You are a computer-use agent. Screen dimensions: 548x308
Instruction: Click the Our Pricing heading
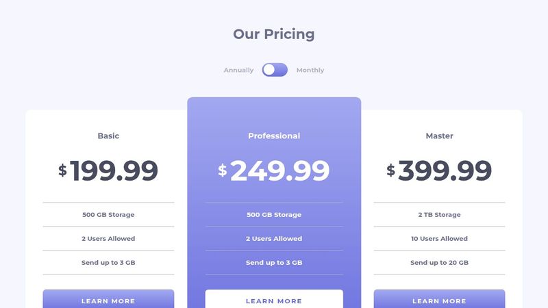click(x=274, y=34)
